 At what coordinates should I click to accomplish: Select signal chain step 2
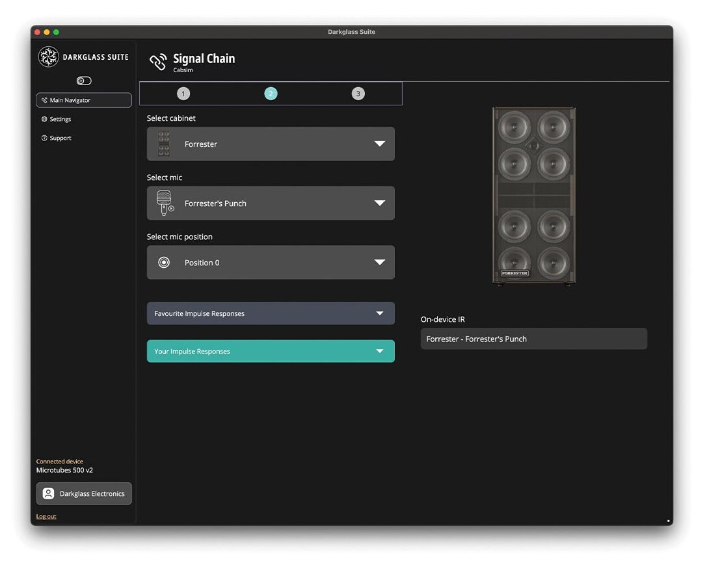pos(271,94)
